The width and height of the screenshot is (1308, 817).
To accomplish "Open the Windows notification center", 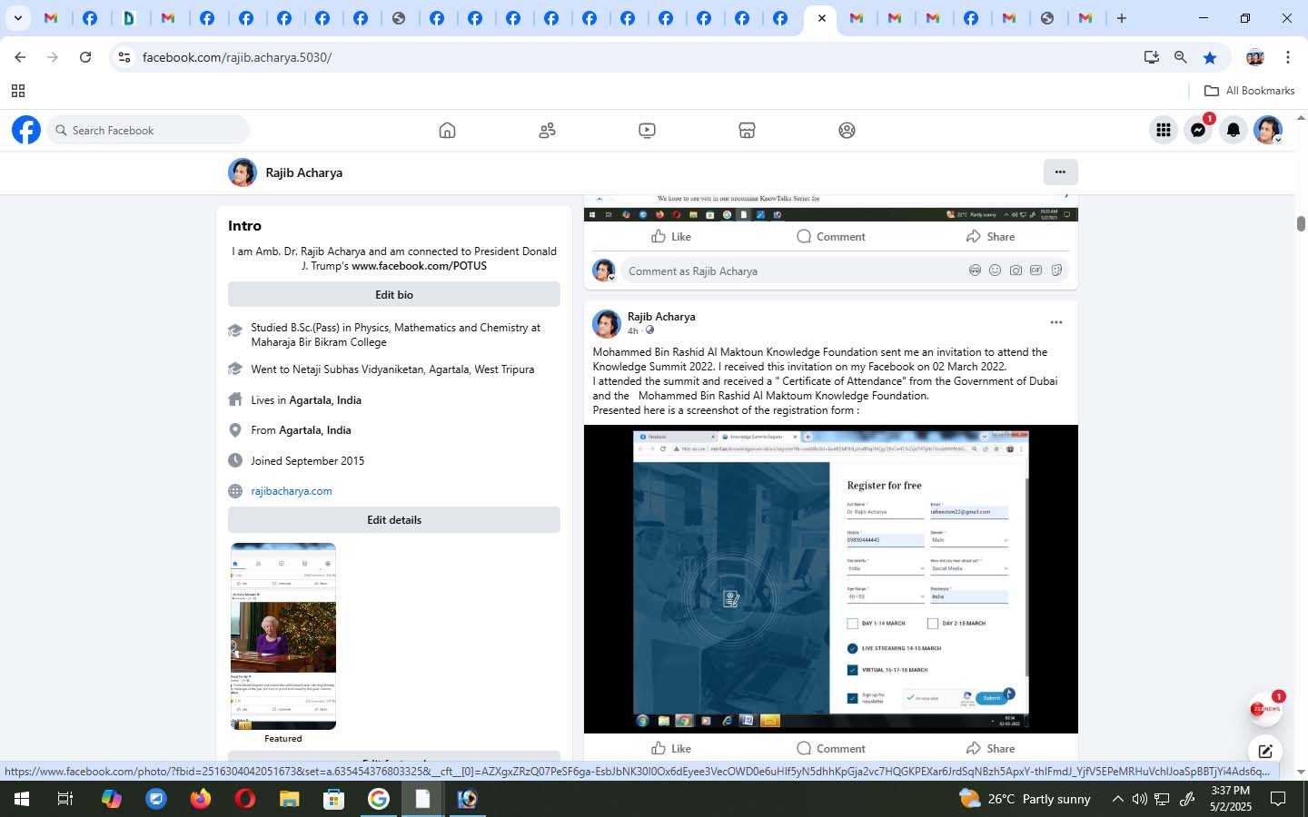I will [1278, 799].
